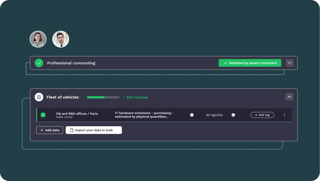Expand the Professional commuting section chevron
This screenshot has width=320, height=181.
289,63
